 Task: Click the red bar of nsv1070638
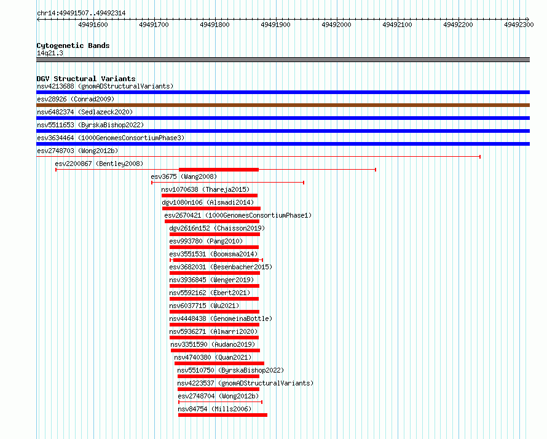210,196
